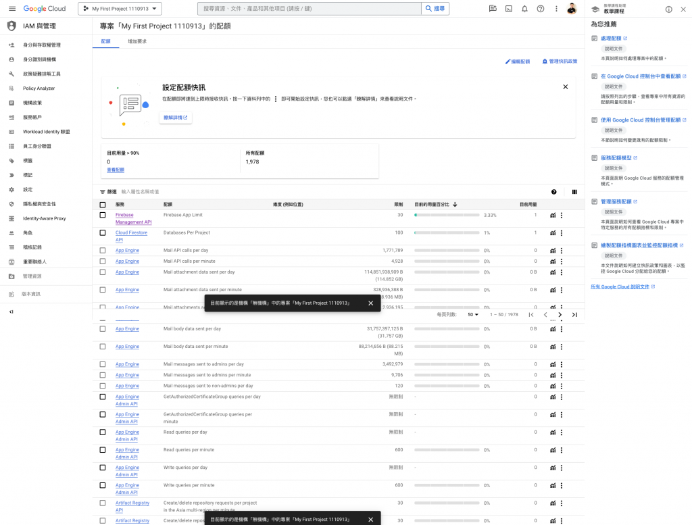Close the tutorial side panel
The width and height of the screenshot is (692, 525).
point(683,9)
